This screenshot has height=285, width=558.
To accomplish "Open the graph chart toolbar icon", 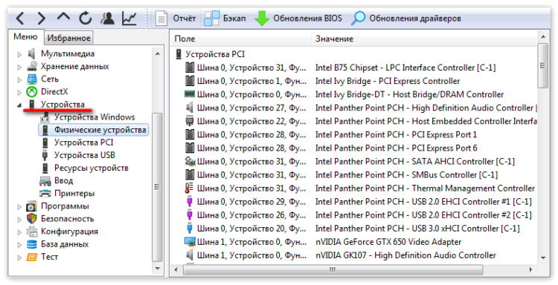I will tap(129, 18).
